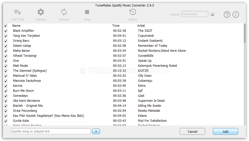Click the Spotify song or playlist link field
This screenshot has height=141, width=249.
pyautogui.click(x=51, y=131)
